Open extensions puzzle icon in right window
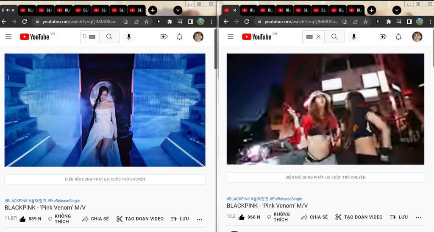Screen dimensions: 434x232 click(389, 21)
